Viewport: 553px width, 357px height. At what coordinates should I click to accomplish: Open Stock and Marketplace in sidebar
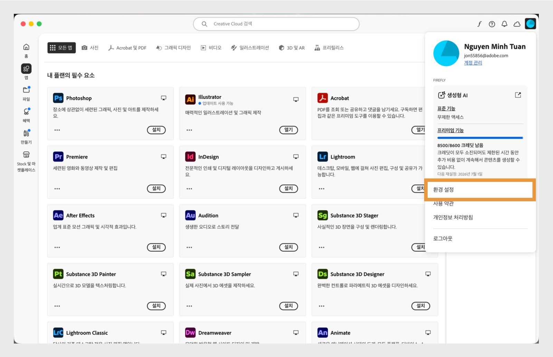[x=26, y=161]
